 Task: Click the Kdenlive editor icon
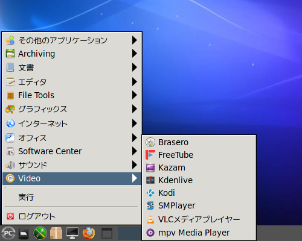(x=150, y=180)
